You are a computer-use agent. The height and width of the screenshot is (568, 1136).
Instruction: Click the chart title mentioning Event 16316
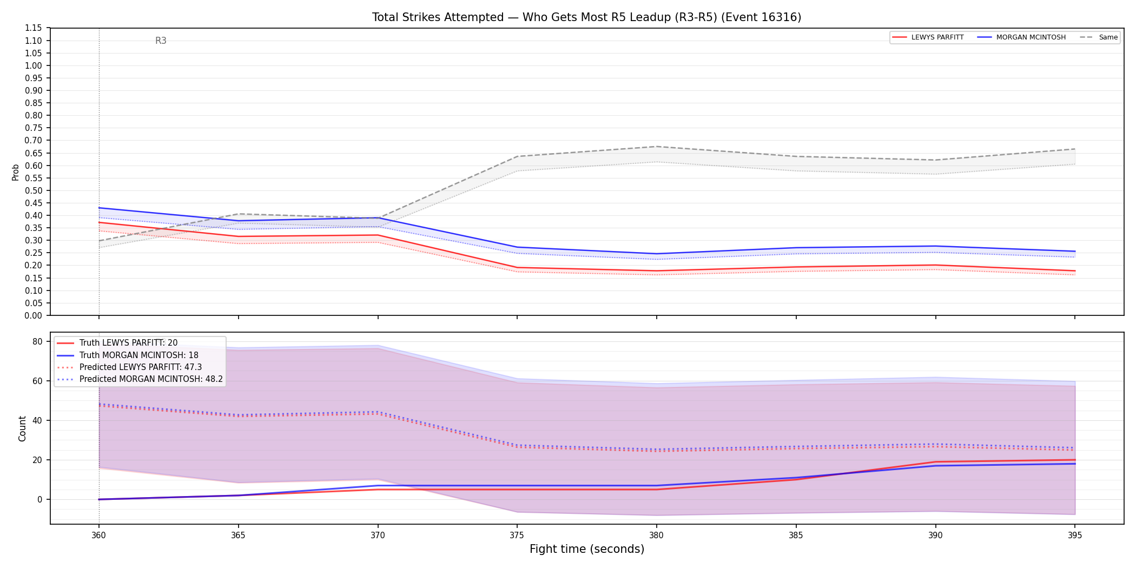point(586,17)
